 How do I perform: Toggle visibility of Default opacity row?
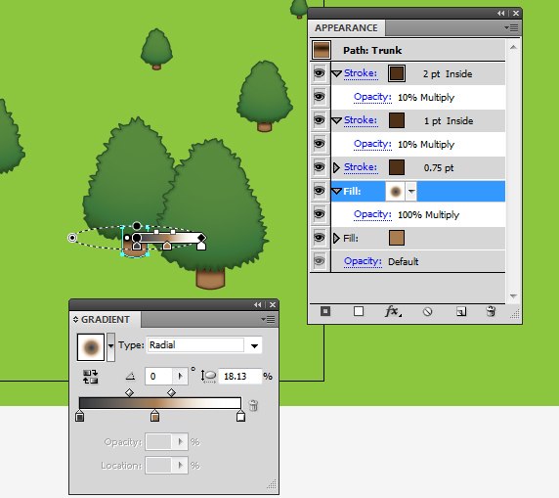coord(319,261)
